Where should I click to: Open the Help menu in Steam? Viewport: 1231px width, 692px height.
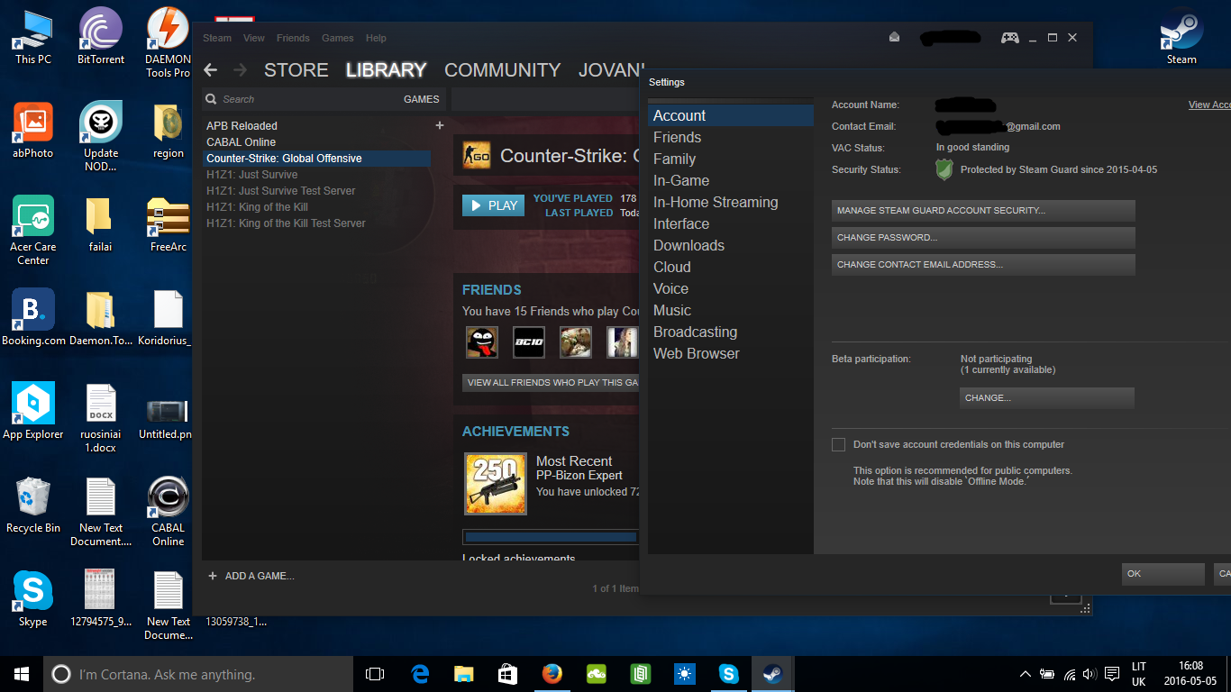[x=376, y=38]
